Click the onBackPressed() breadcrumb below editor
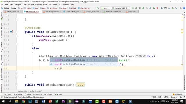Image resolution: width=186 pixels, height=104 pixels. coord(36,91)
